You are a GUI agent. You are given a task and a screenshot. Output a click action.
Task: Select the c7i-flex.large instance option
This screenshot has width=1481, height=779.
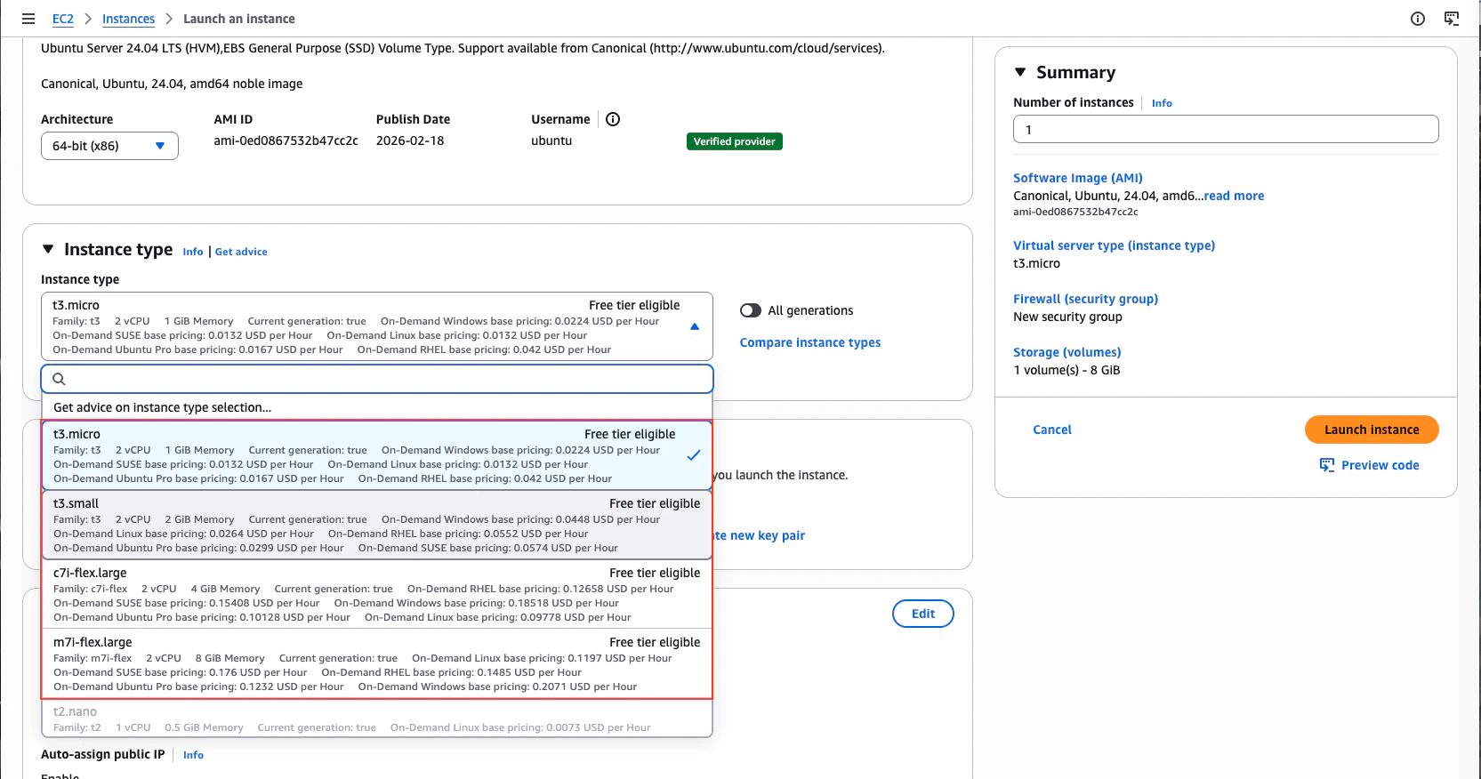click(377, 594)
